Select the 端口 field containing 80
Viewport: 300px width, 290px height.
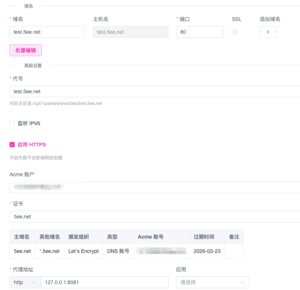200,32
